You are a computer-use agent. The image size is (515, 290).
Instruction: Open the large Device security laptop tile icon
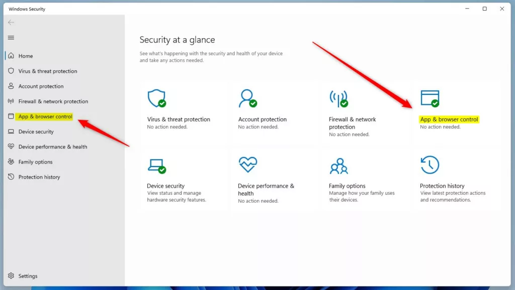pos(157,166)
